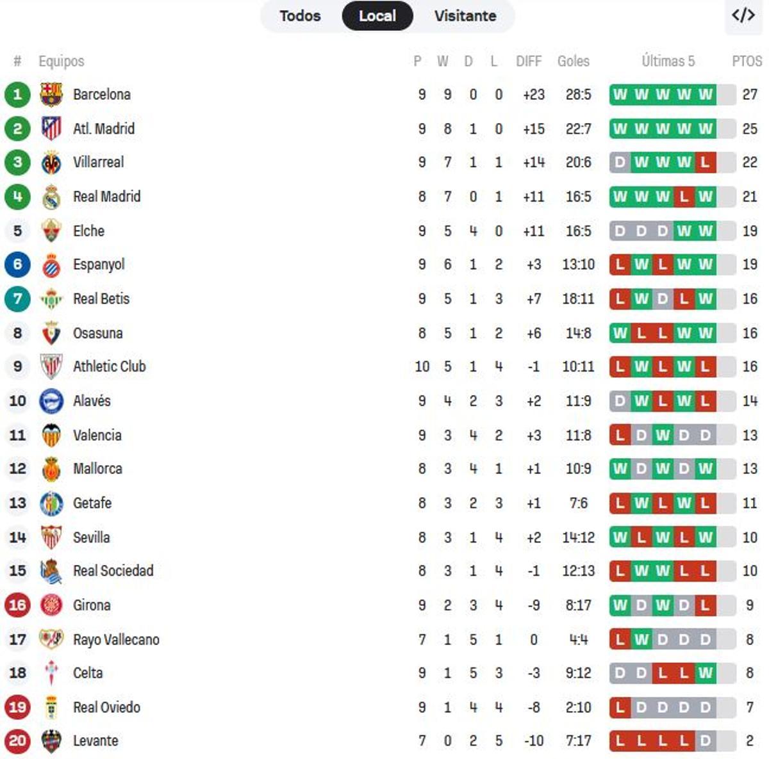
Task: Open the Visitante standings tab
Action: coord(466,16)
